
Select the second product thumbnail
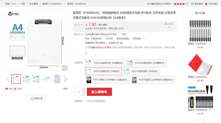pyautogui.click(x=26, y=79)
